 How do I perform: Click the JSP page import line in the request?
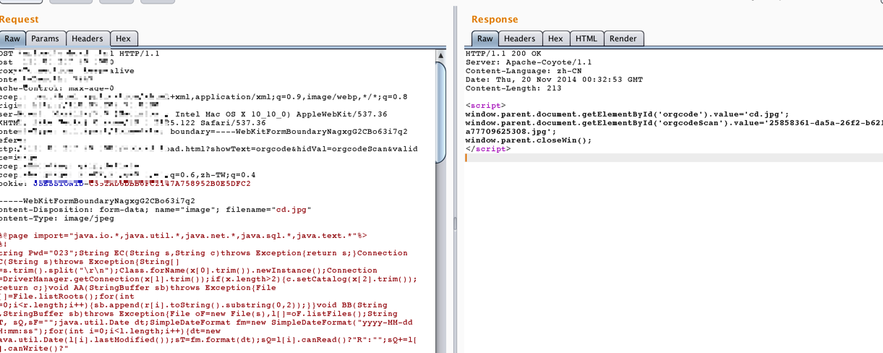point(184,236)
